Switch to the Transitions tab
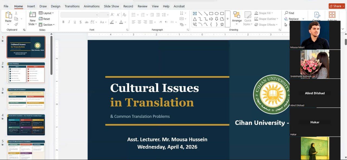This screenshot has height=160, width=347. [x=72, y=6]
